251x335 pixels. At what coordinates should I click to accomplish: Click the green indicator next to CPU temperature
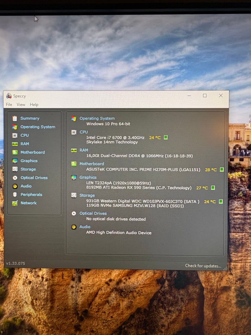tap(166, 137)
